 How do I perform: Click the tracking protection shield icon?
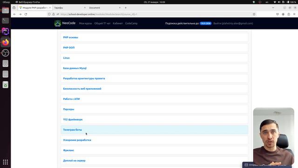point(49,14)
